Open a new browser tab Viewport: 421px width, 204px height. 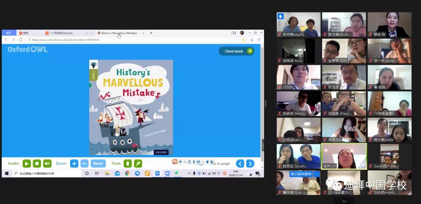click(x=151, y=33)
